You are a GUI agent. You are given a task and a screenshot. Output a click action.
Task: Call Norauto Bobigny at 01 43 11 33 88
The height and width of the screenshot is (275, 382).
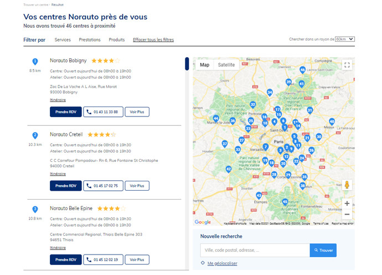coord(104,112)
